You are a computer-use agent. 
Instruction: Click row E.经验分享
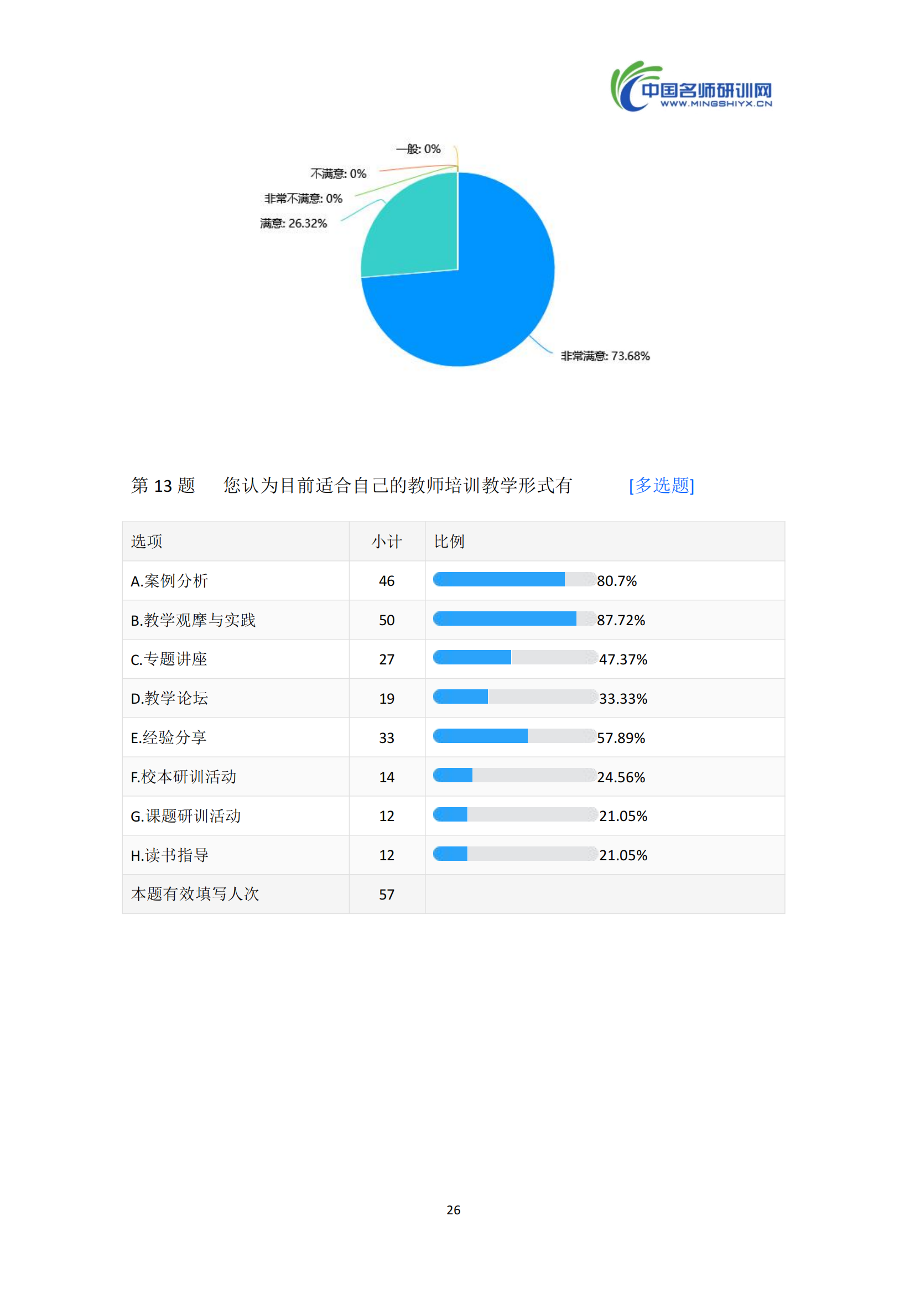454,737
